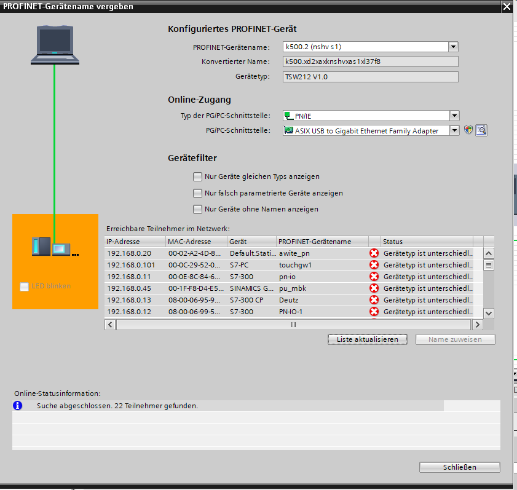Click the red error icon for pu_mbk
Image resolution: width=517 pixels, height=490 pixels.
[374, 288]
